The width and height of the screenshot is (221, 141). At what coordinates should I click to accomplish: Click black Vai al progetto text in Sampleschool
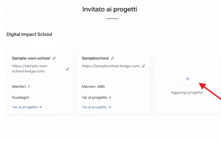coord(97,97)
